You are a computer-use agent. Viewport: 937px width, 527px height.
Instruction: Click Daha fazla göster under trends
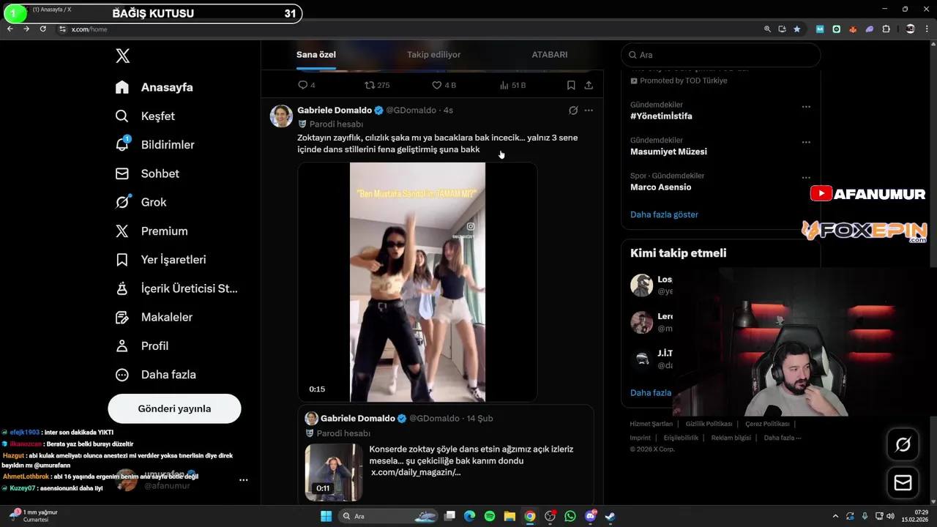664,214
